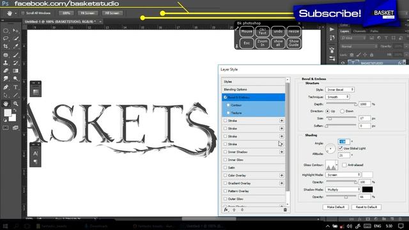Click the 100% zoom button in options bar
Viewport: 409px width, 230px height.
66,13
